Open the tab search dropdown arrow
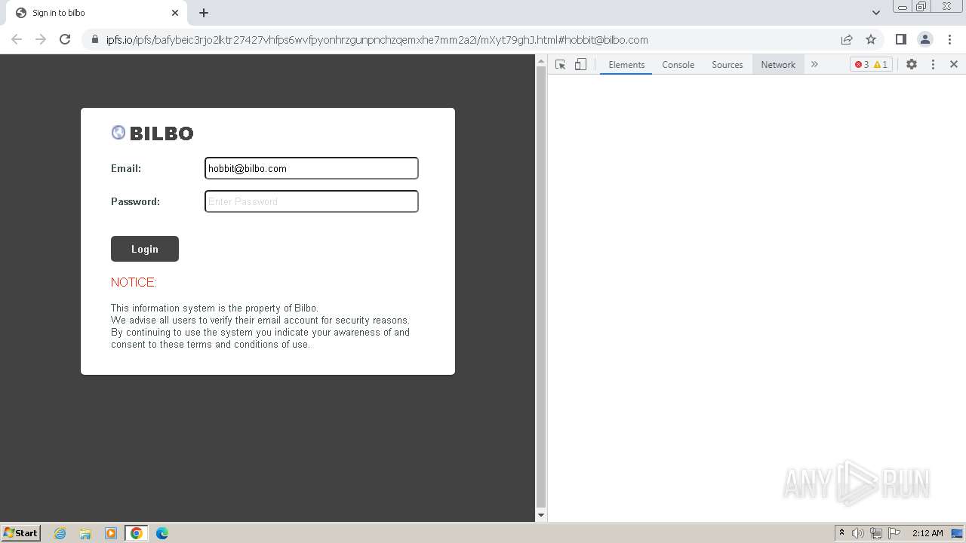Viewport: 966px width, 543px height. [x=875, y=13]
